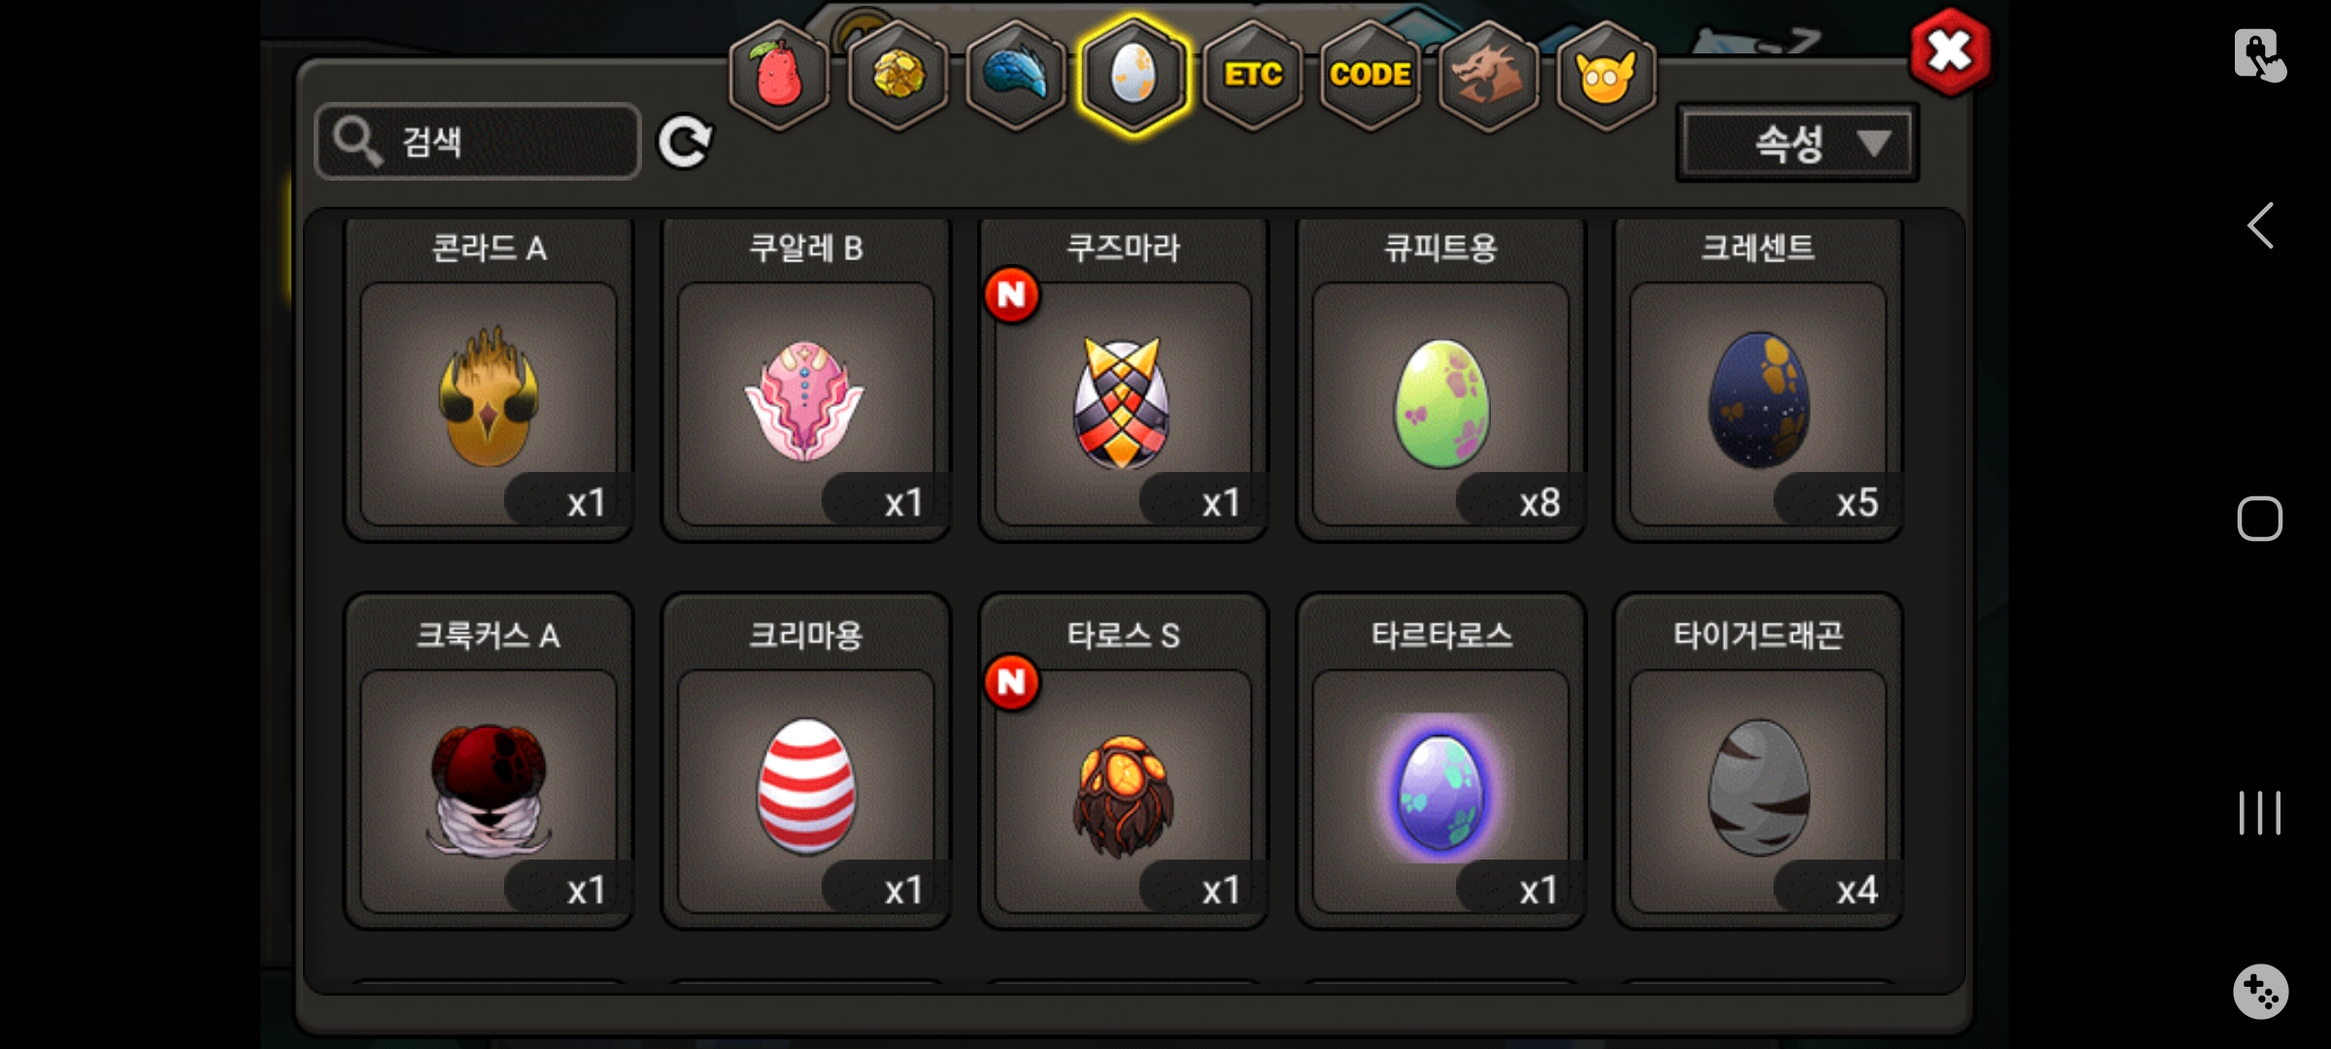Select the egg inventory tab
This screenshot has width=2331, height=1049.
tap(1133, 76)
